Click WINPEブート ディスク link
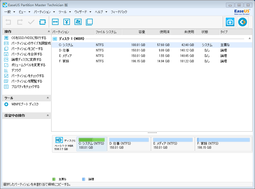This screenshot has height=189, width=255. tap(25, 104)
